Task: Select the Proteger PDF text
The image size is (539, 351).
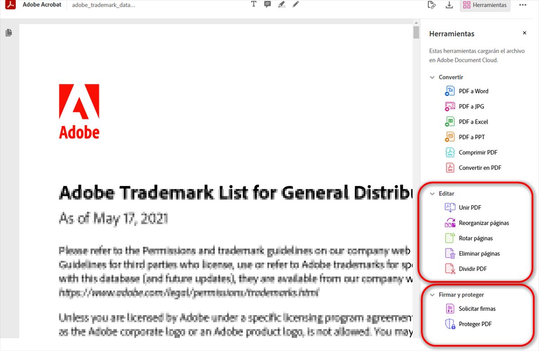Action: click(x=475, y=324)
